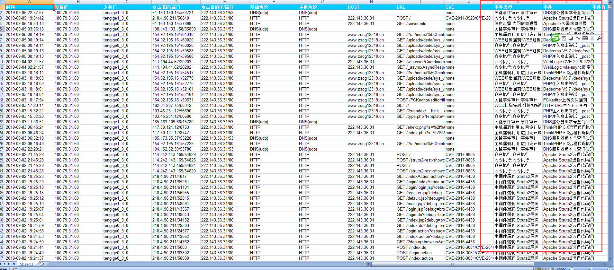The width and height of the screenshot is (614, 270).
Task: Click the horizontal scrollbar left arrow
Action: pyautogui.click(x=369, y=264)
